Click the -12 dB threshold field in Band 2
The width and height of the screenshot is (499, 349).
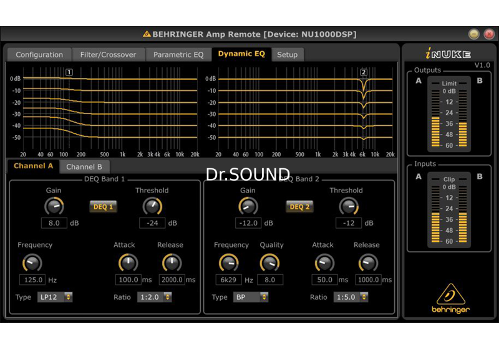349,223
